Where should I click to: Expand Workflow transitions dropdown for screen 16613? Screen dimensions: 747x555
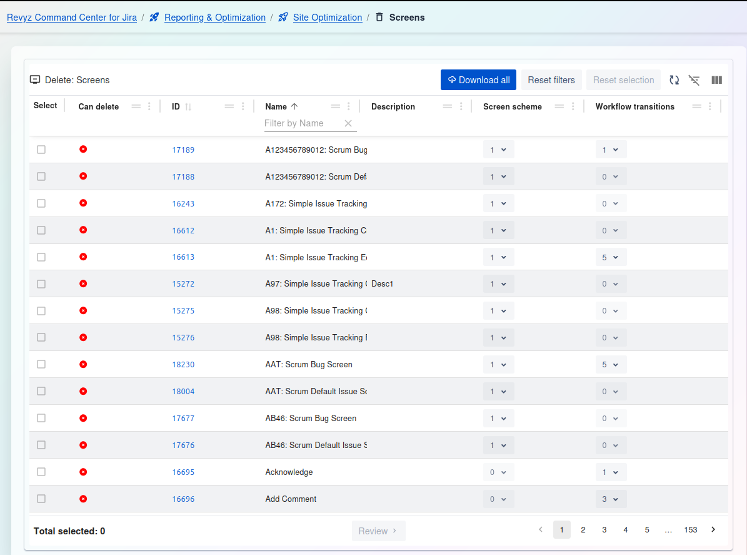(x=611, y=258)
